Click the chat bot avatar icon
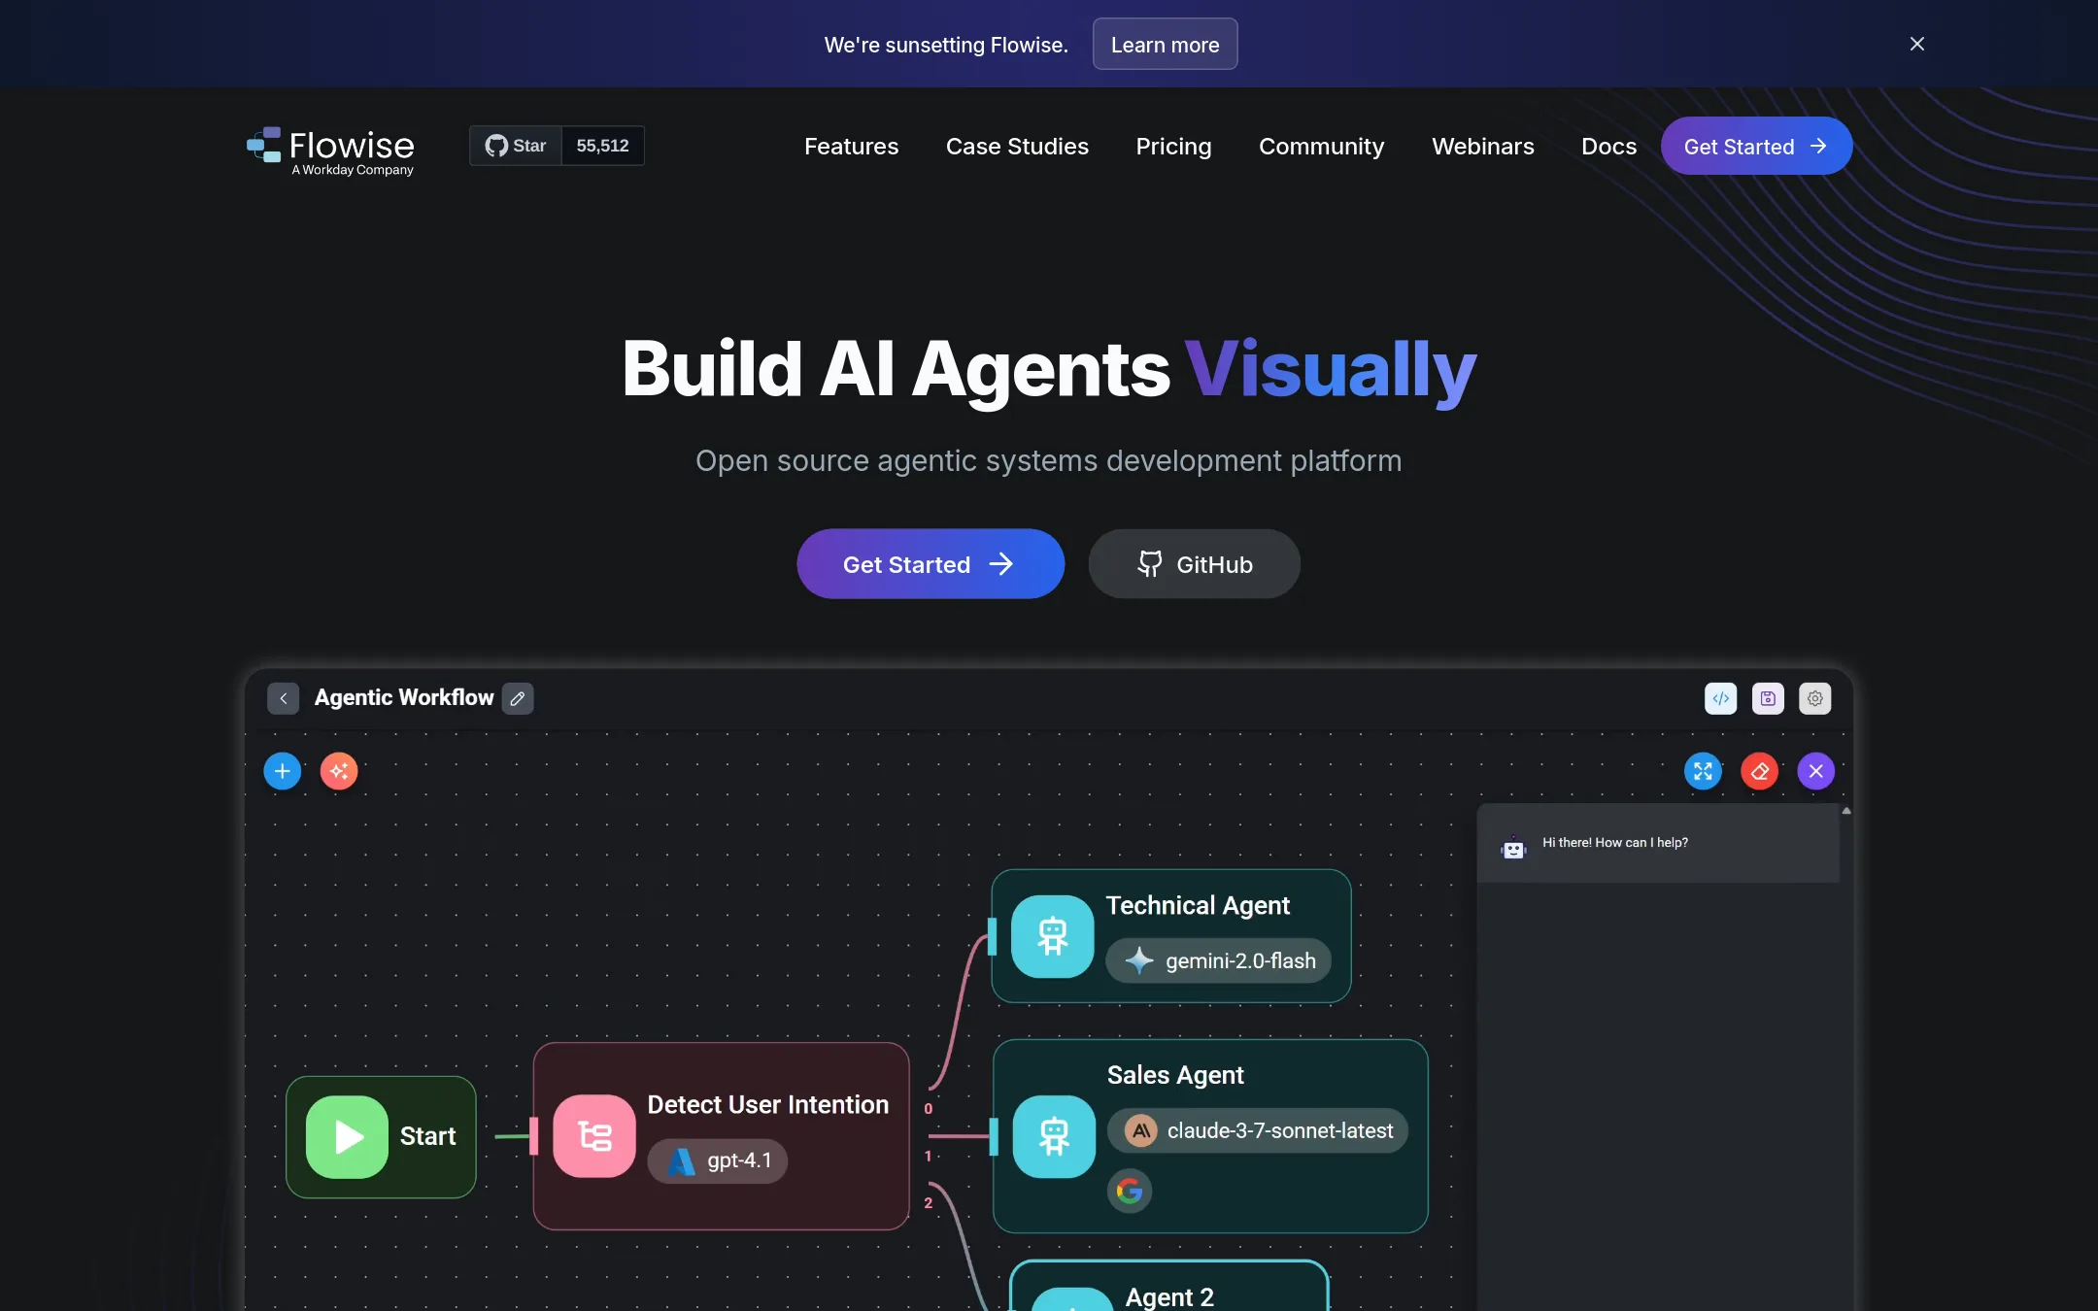 point(1513,847)
